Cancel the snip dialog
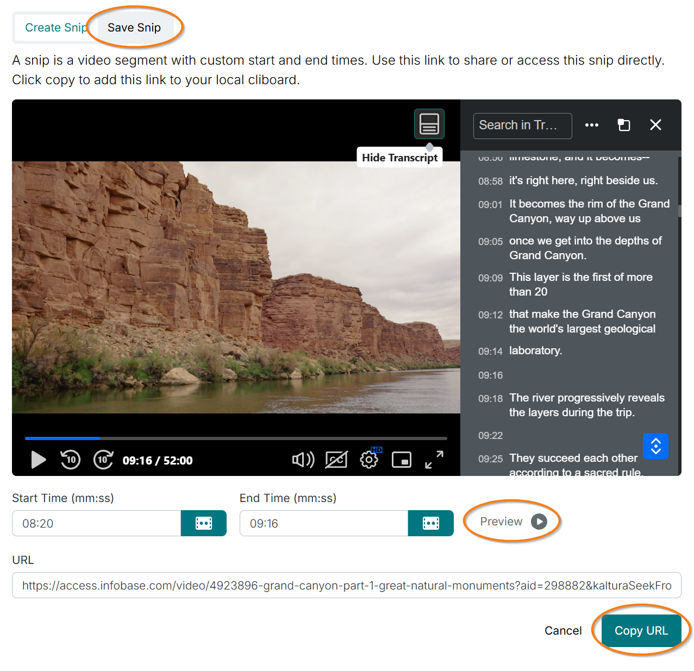 (x=563, y=631)
